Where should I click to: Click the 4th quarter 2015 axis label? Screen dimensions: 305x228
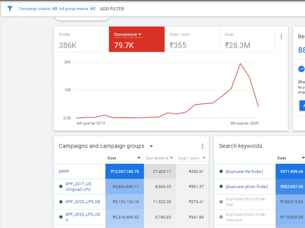[91, 123]
